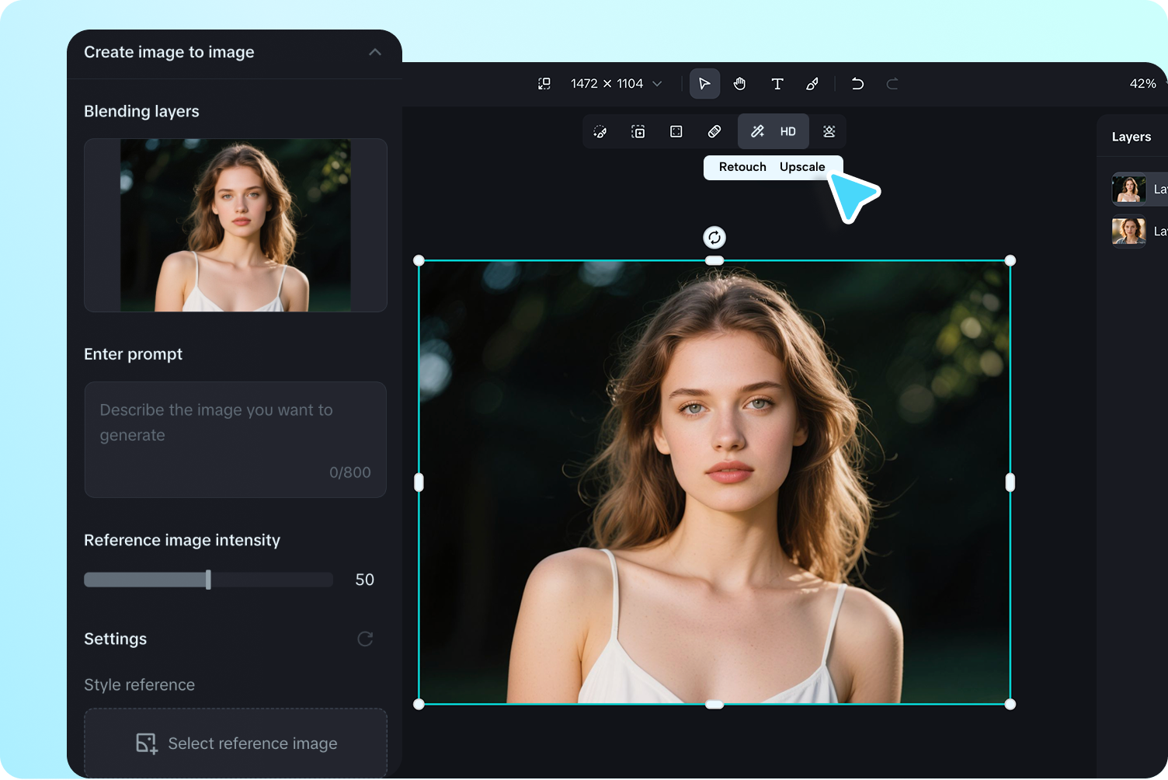Click the HD upscale icon
Screen dimensions: 1168x780
tap(788, 132)
